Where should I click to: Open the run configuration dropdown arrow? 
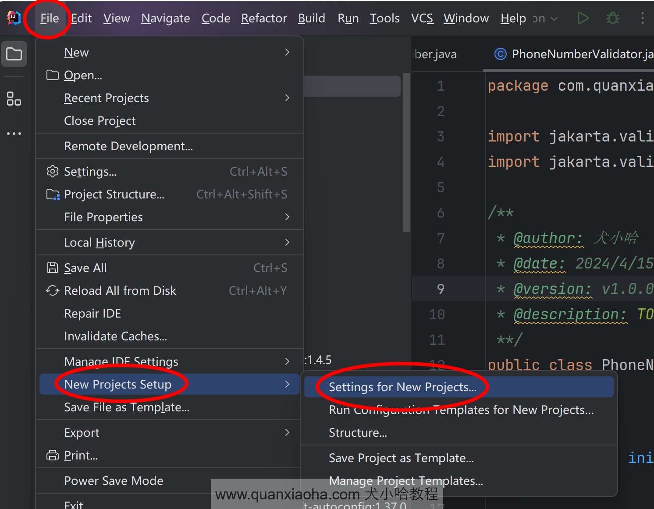click(554, 19)
